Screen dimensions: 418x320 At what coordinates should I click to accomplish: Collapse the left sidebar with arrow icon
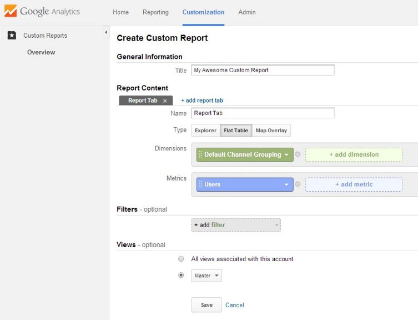106,32
